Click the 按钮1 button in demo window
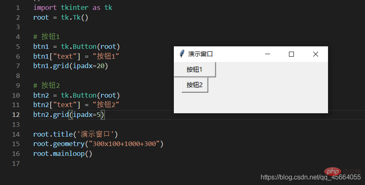This screenshot has width=365, height=185. tap(195, 69)
